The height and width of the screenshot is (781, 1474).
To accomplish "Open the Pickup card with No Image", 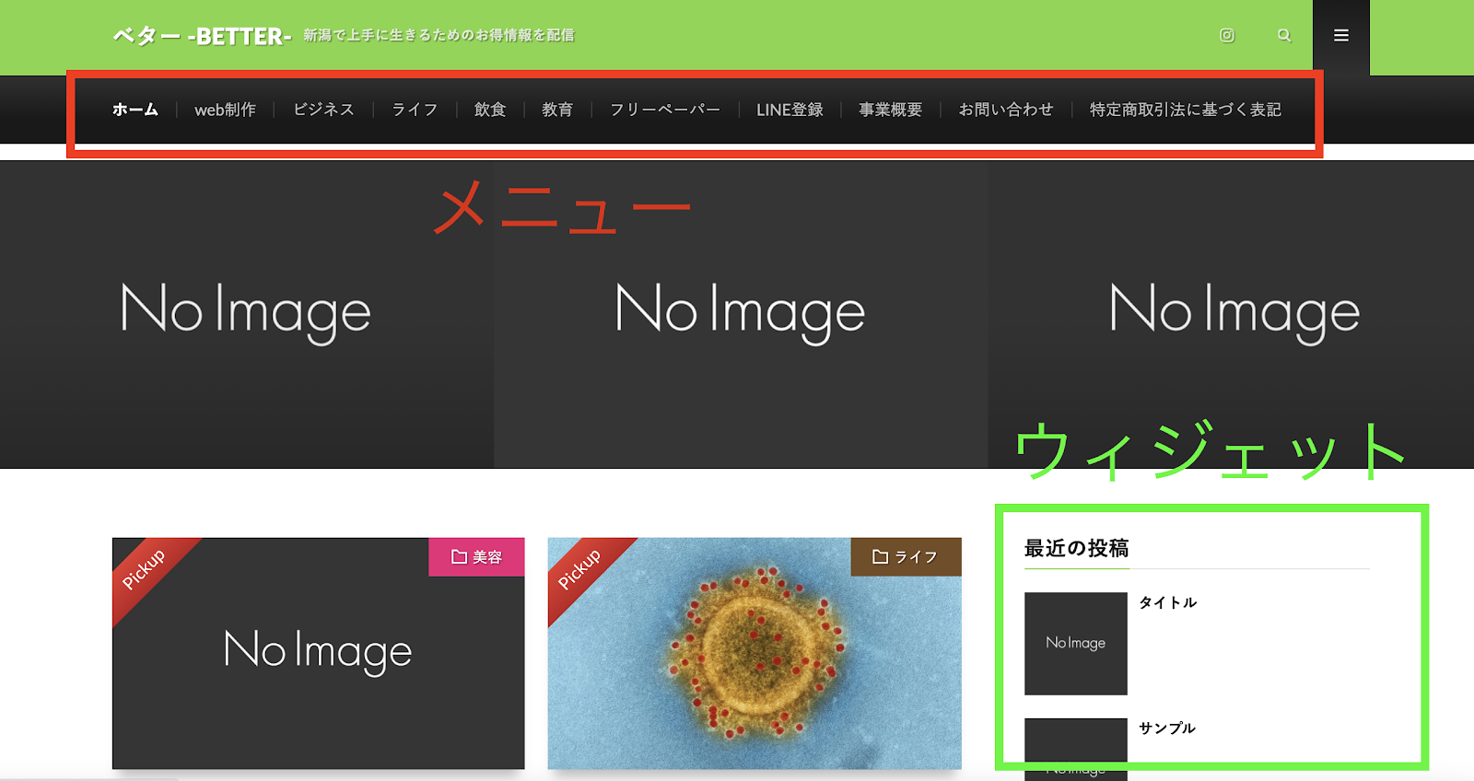I will tap(319, 653).
